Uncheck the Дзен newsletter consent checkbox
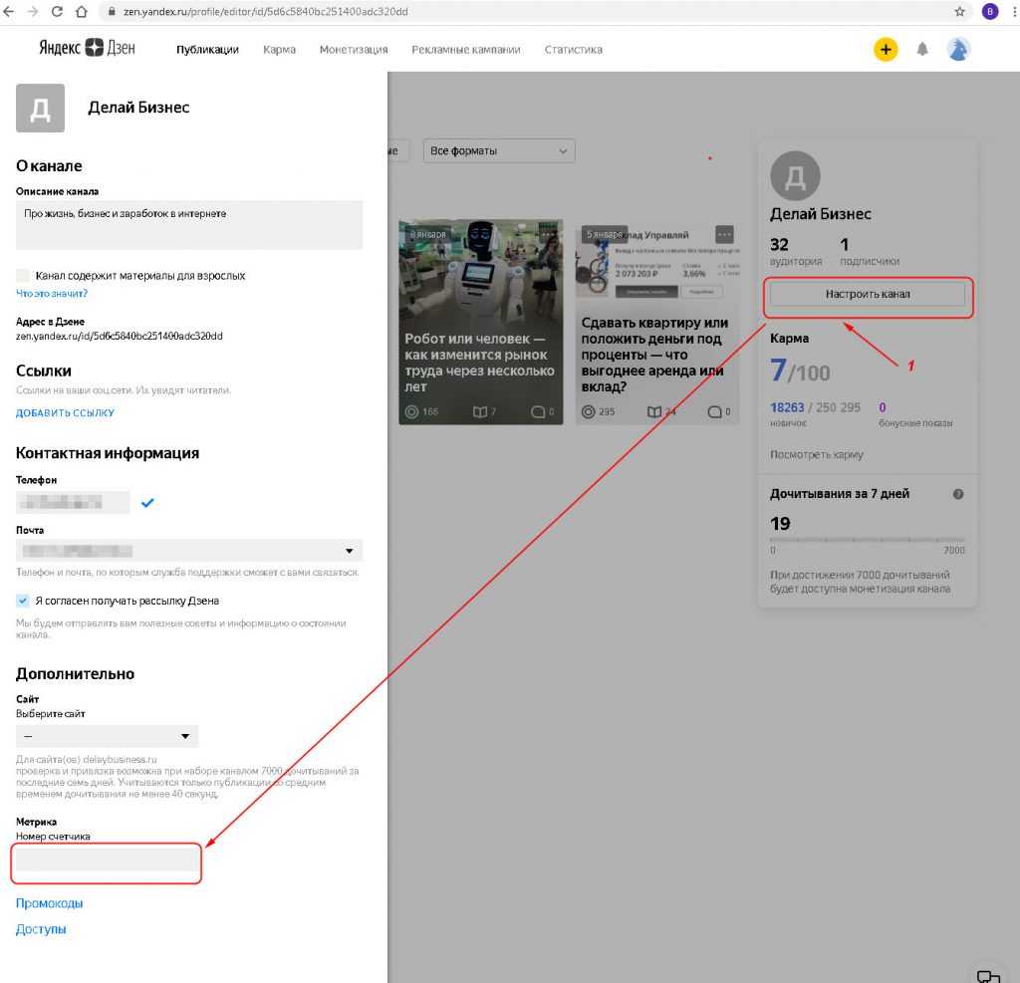Image resolution: width=1020 pixels, height=983 pixels. 23,601
